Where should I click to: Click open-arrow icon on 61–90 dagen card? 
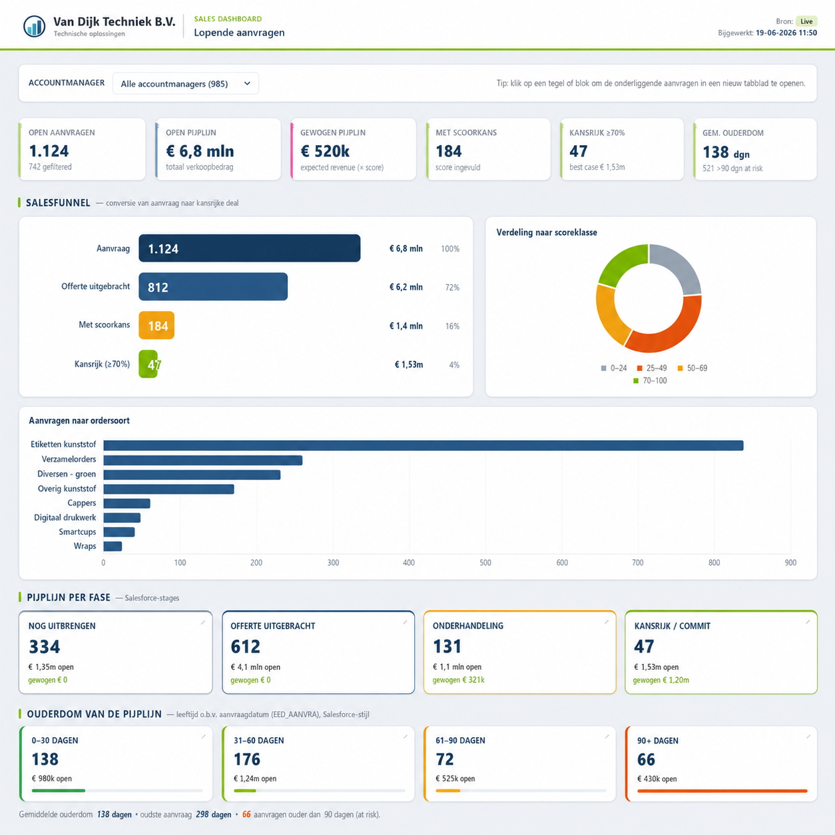607,736
